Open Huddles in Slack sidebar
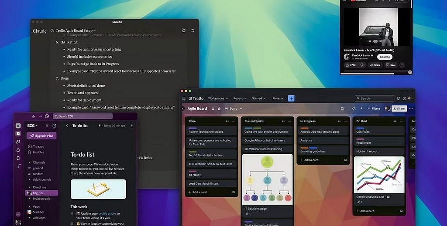This screenshot has width=447, height=226. [x=36, y=152]
